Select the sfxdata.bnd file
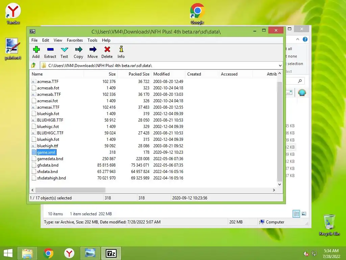The image size is (346, 260). click(47, 172)
